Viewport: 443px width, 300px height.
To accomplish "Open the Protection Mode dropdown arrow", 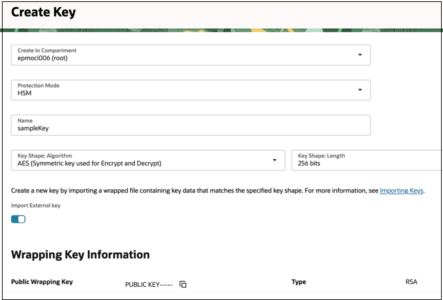I will point(360,90).
